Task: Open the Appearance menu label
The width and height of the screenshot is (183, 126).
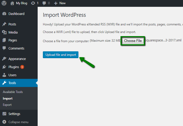Action: click(x=17, y=59)
